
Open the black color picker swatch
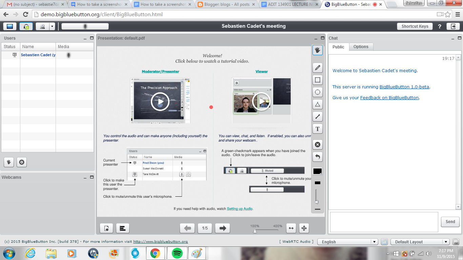317,171
